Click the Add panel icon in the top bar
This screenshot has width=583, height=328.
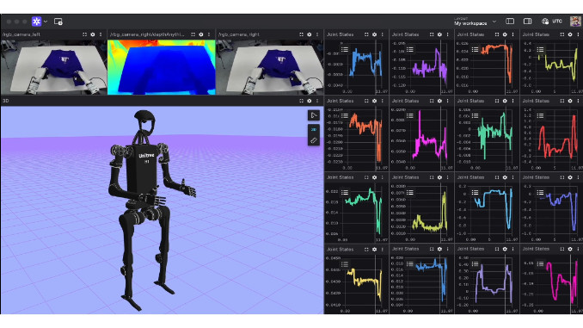tap(58, 22)
